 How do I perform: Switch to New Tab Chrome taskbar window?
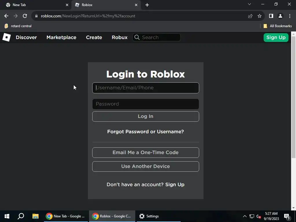coord(66,216)
